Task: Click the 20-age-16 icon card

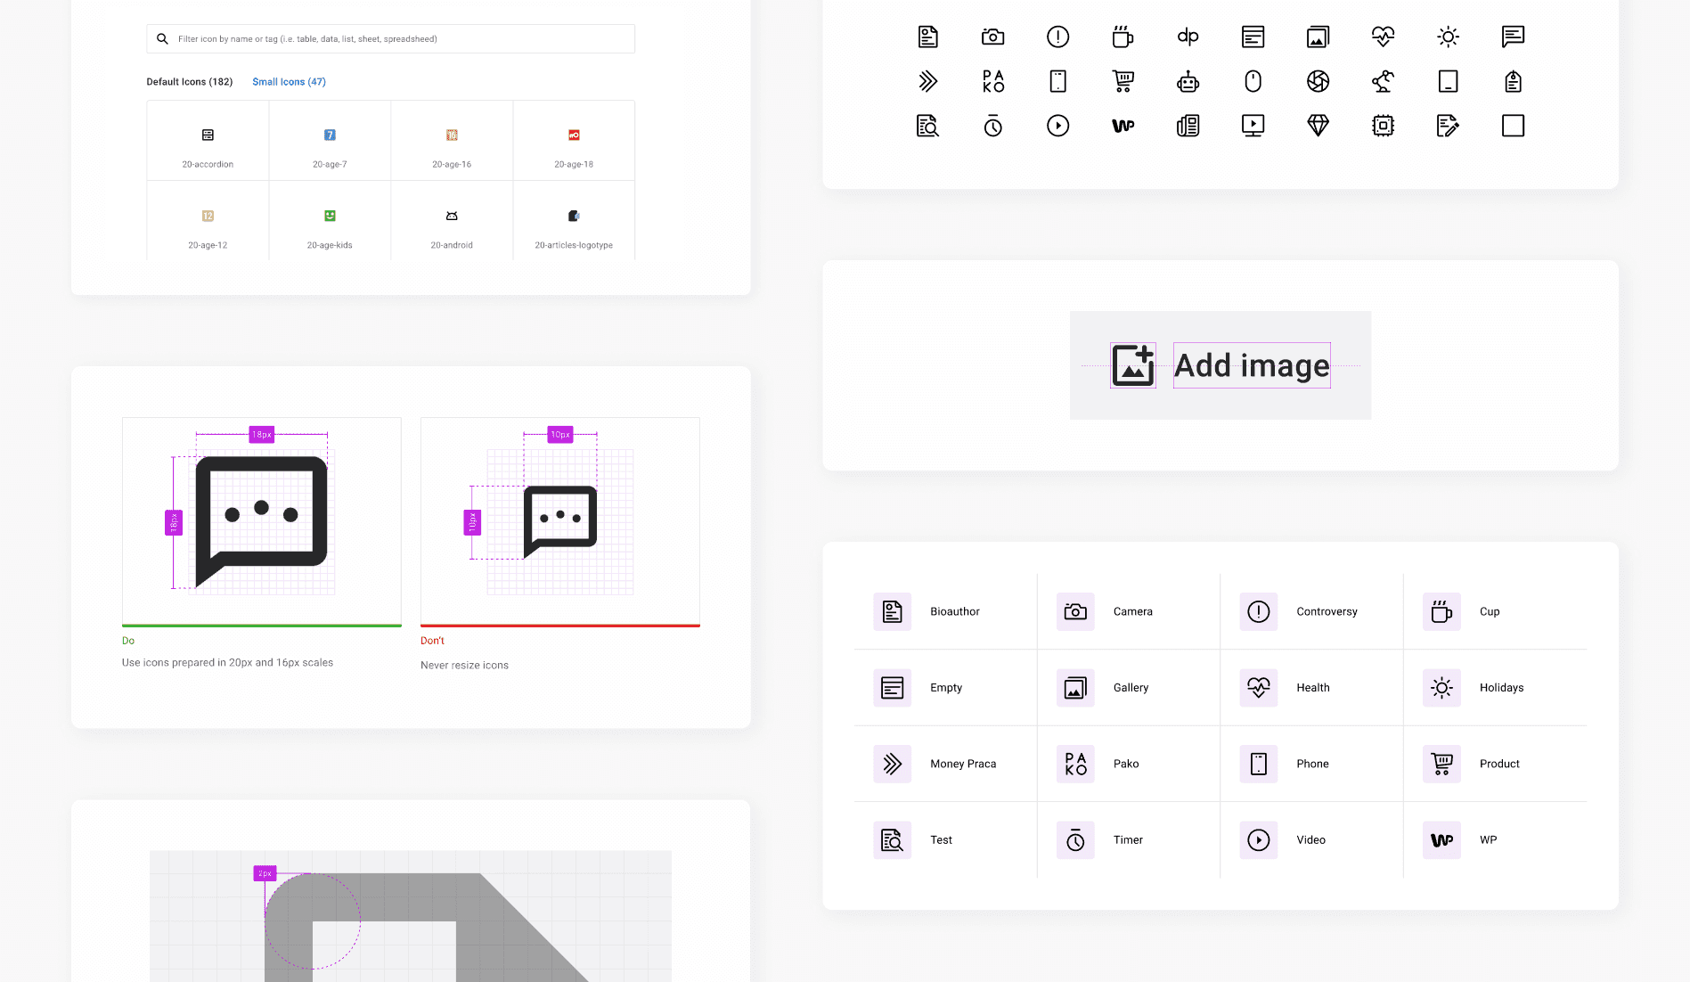Action: 452,141
